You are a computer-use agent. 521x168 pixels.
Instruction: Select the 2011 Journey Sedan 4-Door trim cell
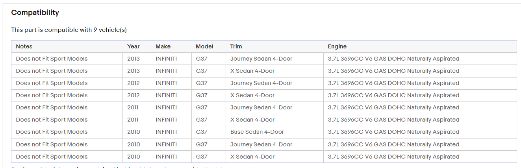tap(274, 107)
